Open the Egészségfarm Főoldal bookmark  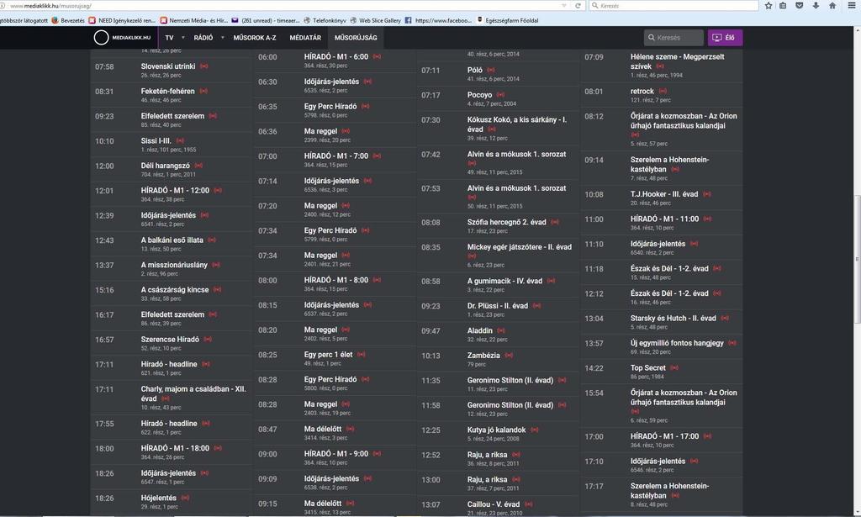pos(507,20)
